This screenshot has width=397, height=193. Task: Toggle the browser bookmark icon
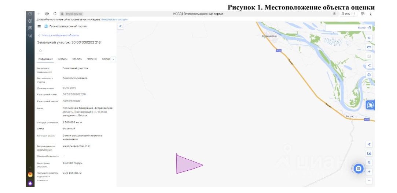[334, 14]
